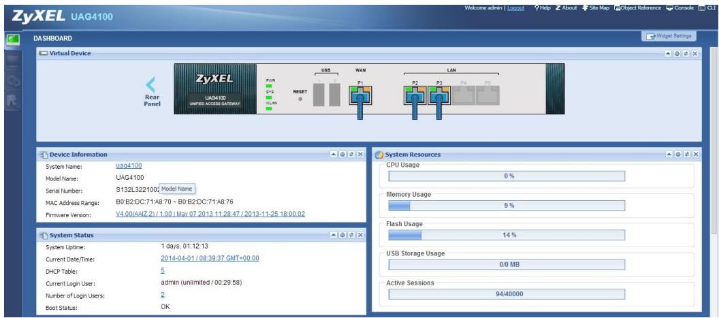The height and width of the screenshot is (318, 719).
Task: Refresh the Virtual Device widget now
Action: click(x=686, y=54)
